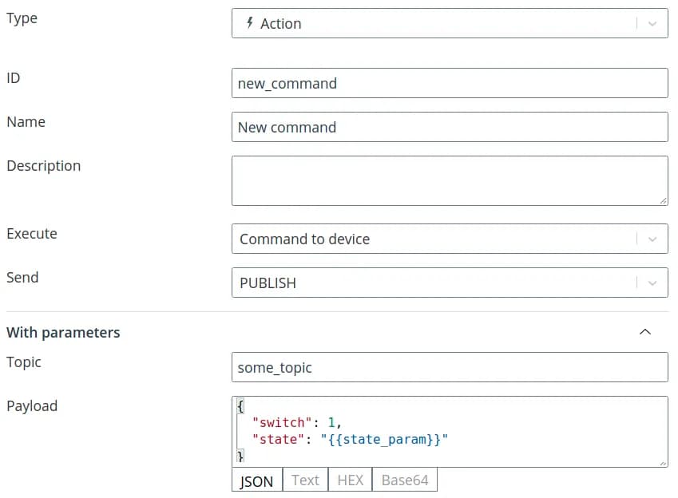Click the Payload editor resize handle
Screen dimensions: 678x498
[663, 462]
